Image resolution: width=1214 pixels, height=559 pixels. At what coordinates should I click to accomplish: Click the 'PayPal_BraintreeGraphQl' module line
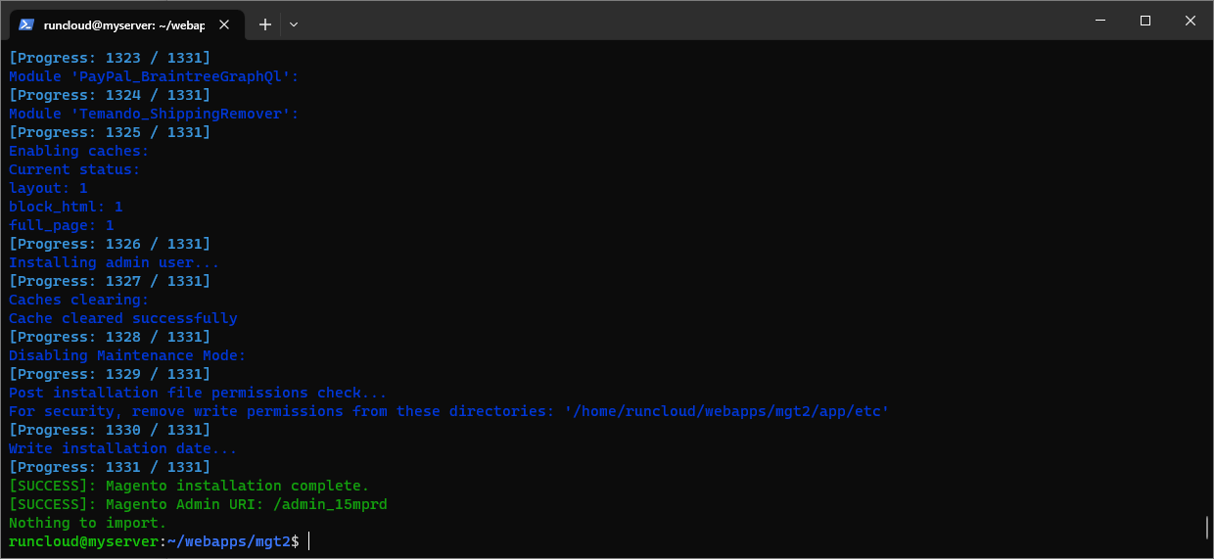[154, 76]
